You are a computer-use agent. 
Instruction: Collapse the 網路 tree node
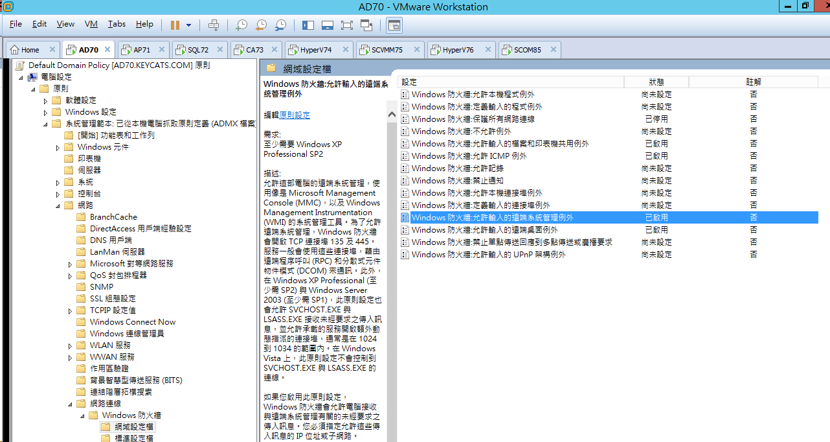point(58,205)
